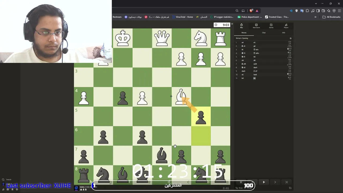This screenshot has width=343, height=193.
Task: Open the Police department bookmark
Action: pyautogui.click(x=250, y=17)
